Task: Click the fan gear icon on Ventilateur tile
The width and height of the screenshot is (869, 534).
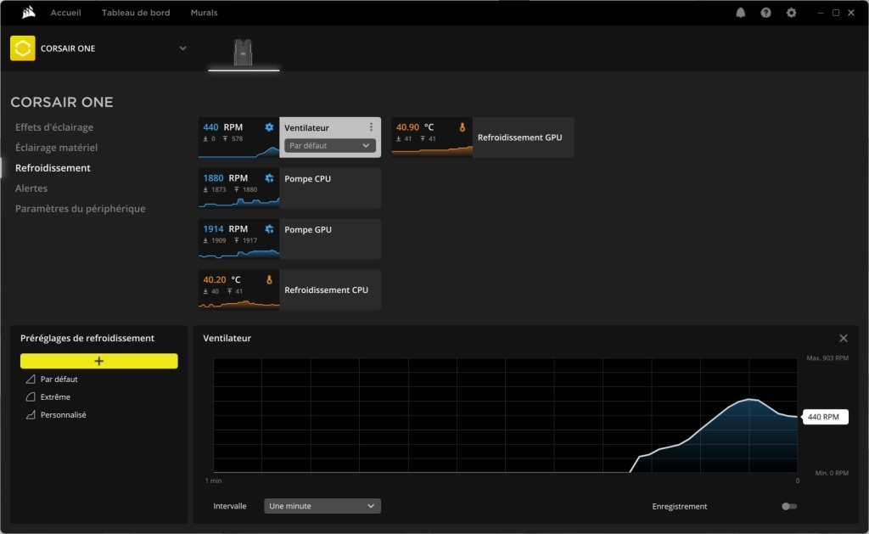Action: (269, 126)
